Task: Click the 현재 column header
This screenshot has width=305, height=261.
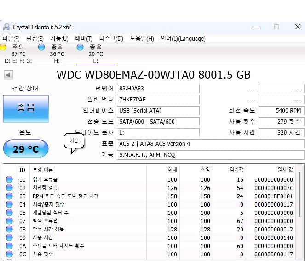Action: tap(163, 170)
